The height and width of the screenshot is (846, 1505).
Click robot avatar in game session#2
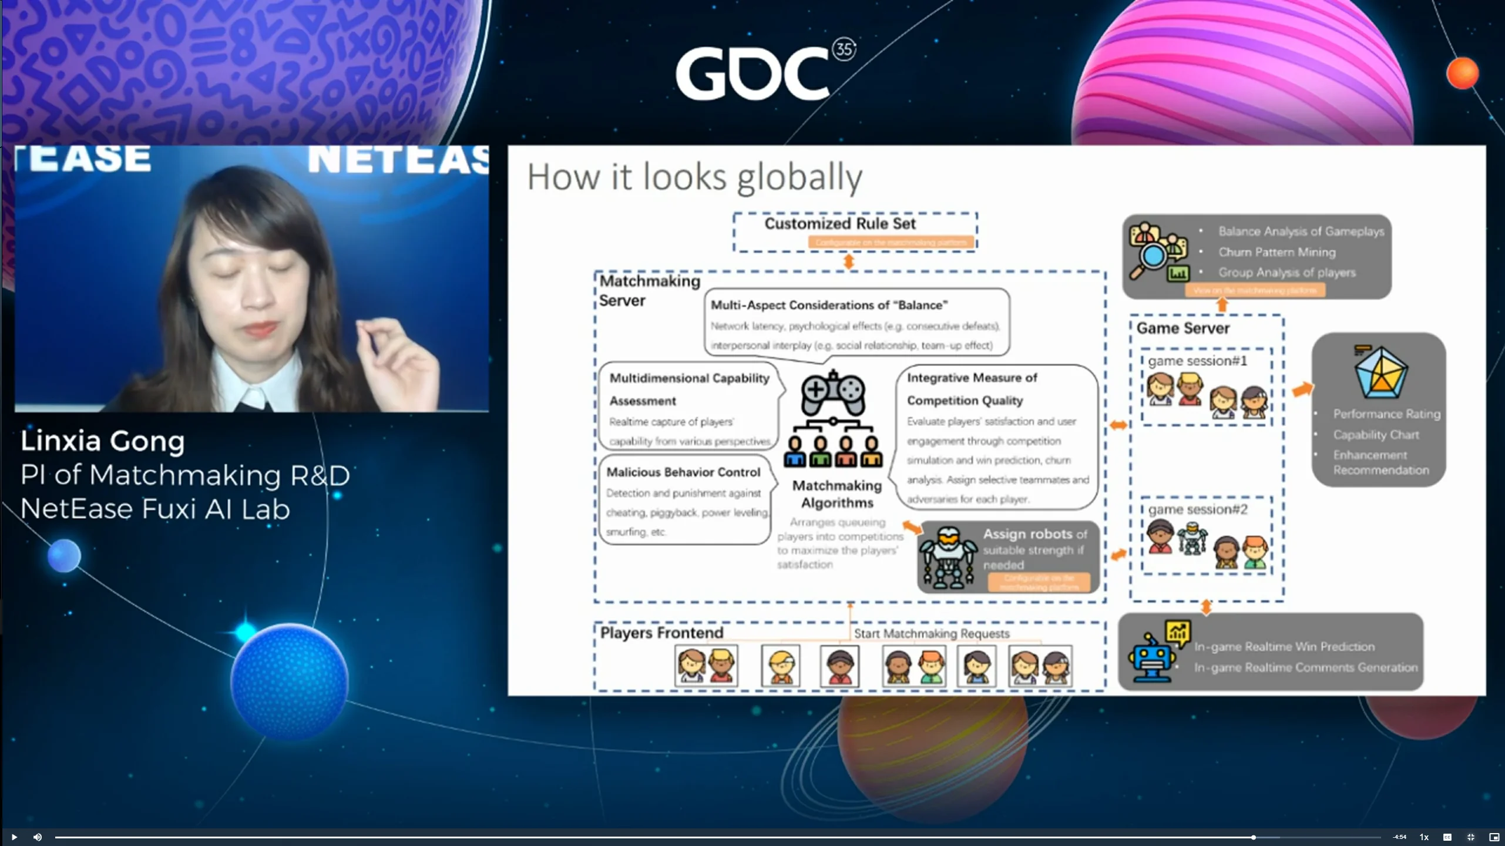[1192, 539]
